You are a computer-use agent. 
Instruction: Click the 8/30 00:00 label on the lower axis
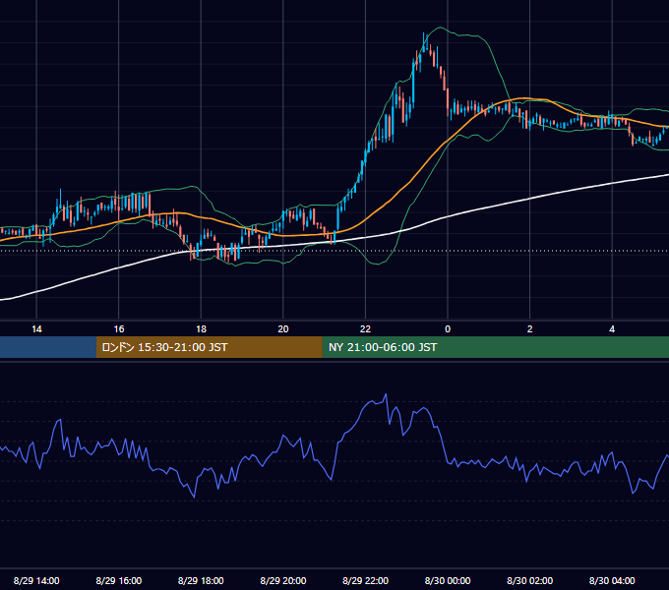click(x=448, y=580)
